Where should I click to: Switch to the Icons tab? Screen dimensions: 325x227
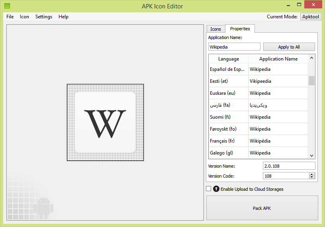[x=215, y=29]
